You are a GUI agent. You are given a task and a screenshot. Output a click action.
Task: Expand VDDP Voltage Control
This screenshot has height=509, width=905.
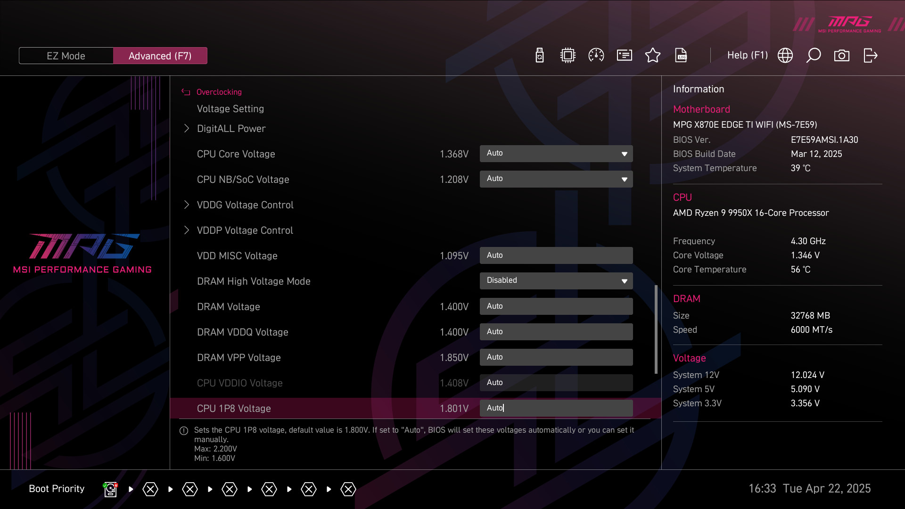(245, 230)
